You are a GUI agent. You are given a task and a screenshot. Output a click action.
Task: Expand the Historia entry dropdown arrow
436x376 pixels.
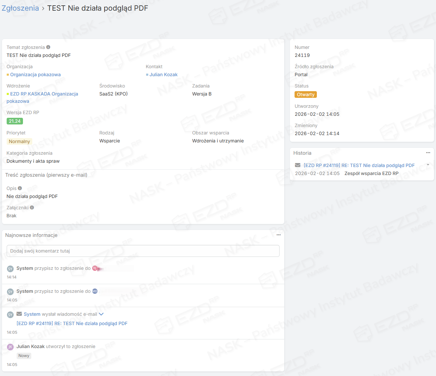(428, 165)
